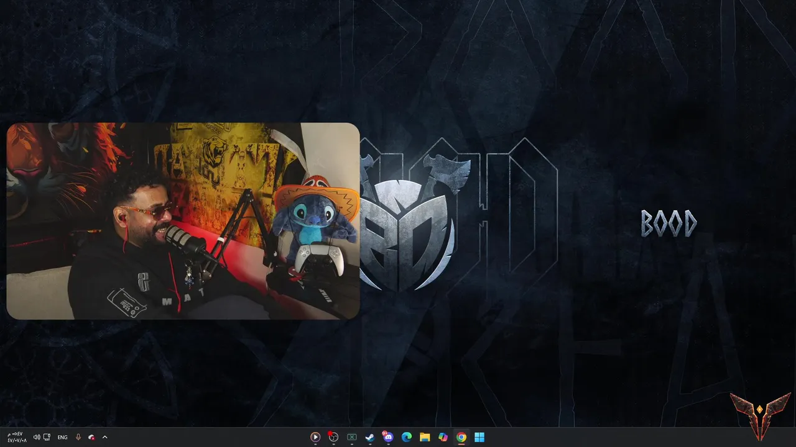Open Steam from the taskbar
This screenshot has width=796, height=447.
point(370,437)
